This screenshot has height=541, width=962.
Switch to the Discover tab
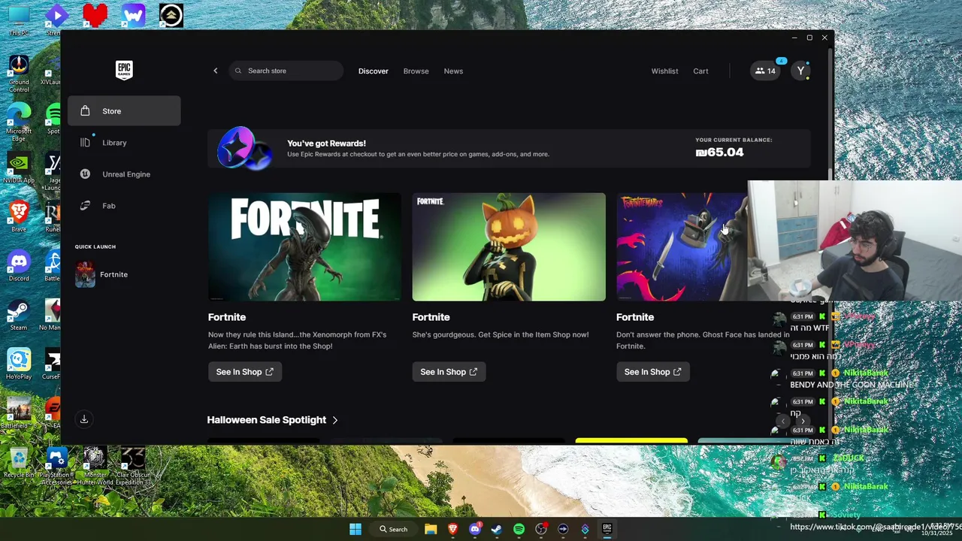point(374,71)
